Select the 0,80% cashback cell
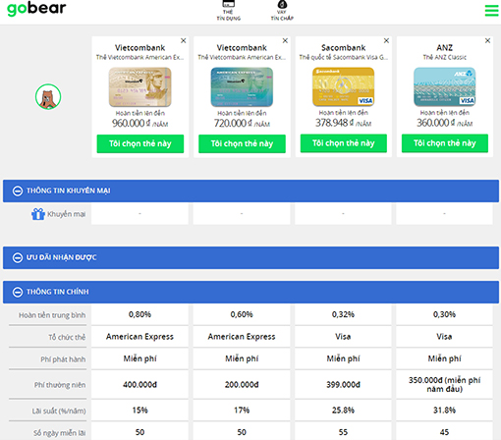This screenshot has height=440, width=501. pos(139,314)
